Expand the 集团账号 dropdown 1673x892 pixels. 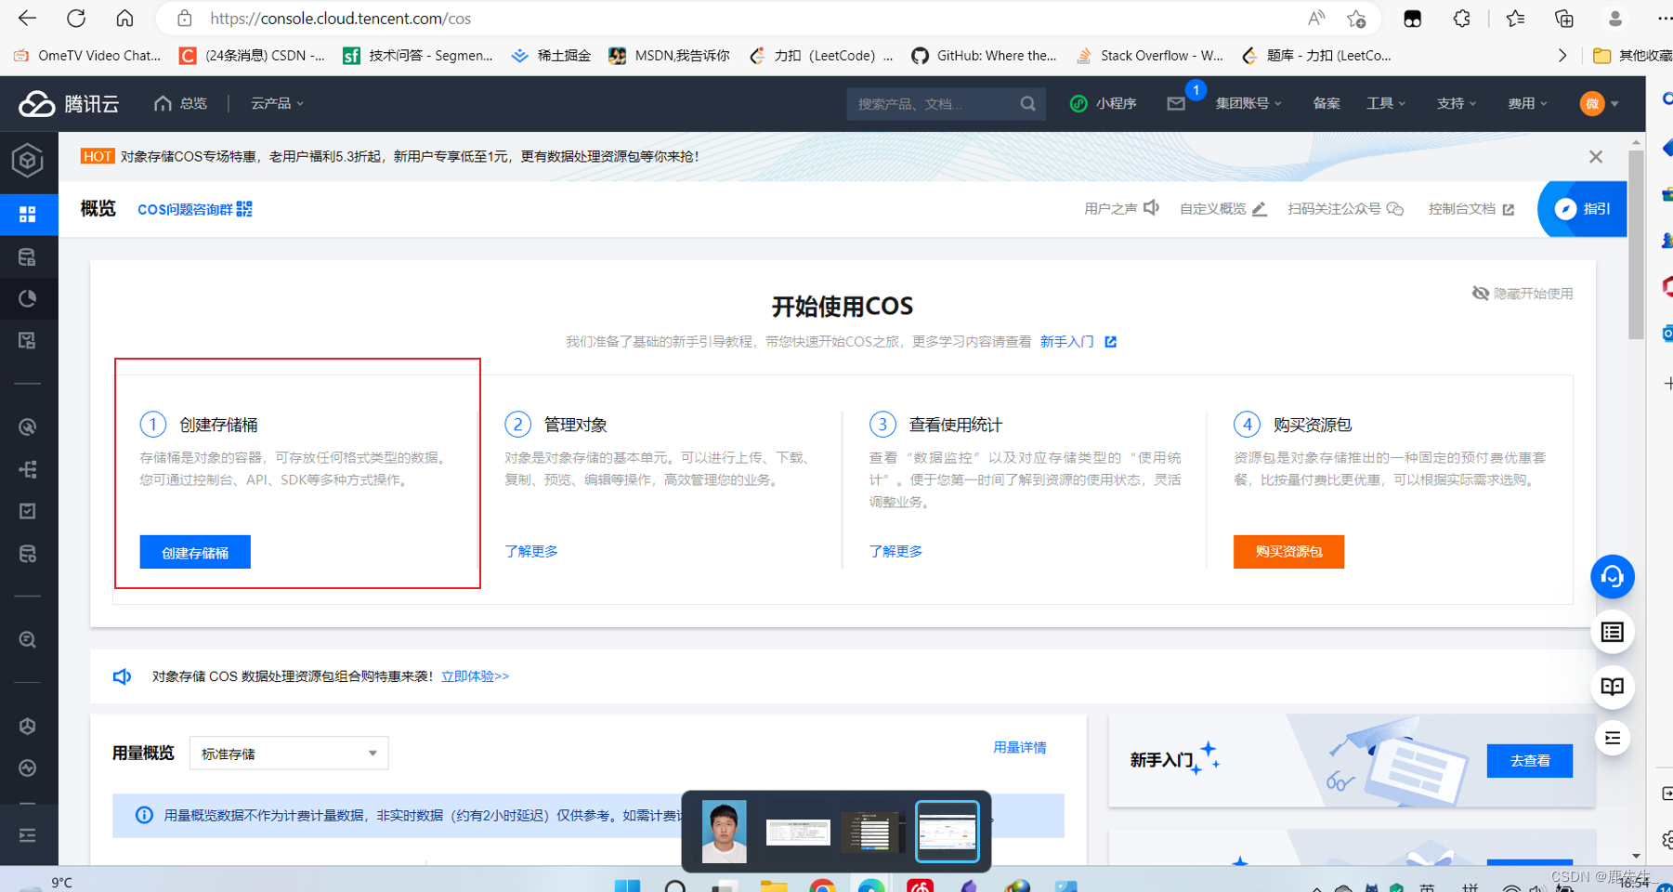(x=1248, y=103)
